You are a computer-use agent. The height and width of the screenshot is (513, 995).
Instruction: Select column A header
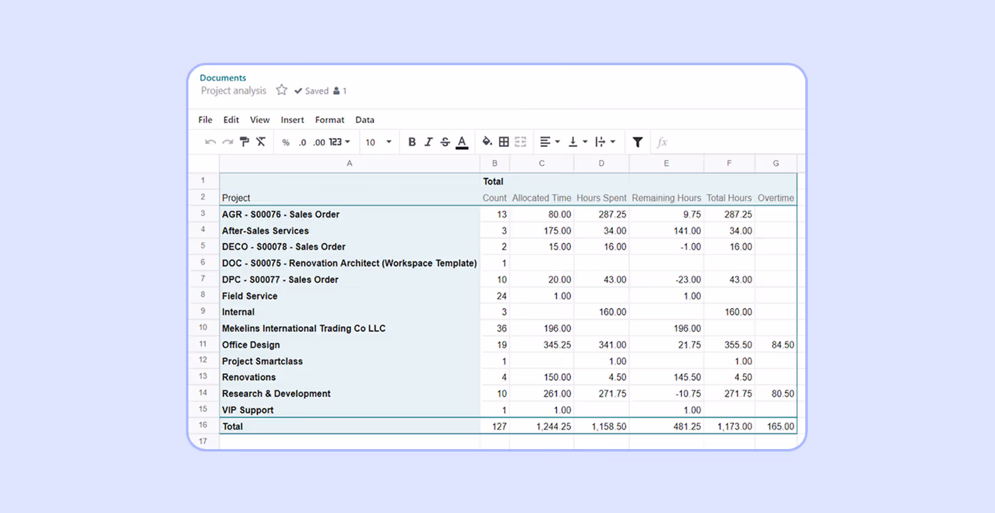pos(350,163)
